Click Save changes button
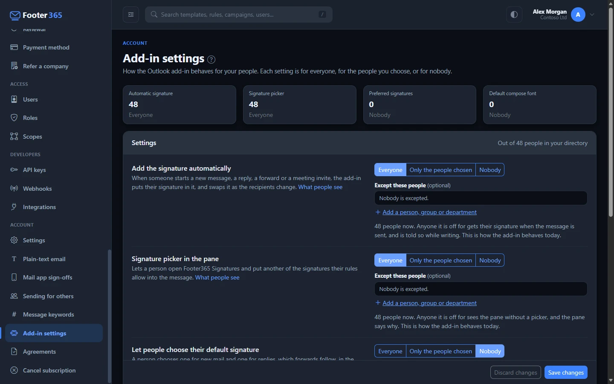 point(566,372)
